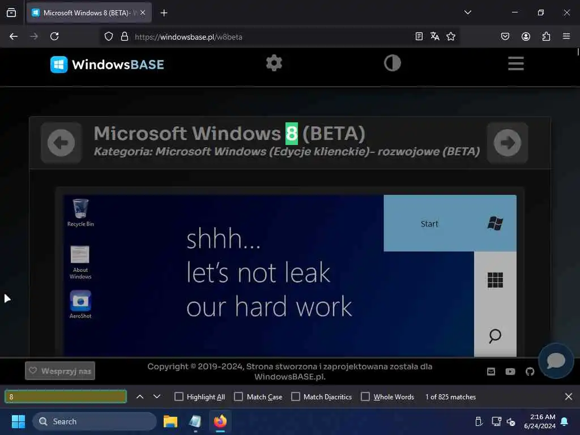
Task: Switch to Firefox in the taskbar
Action: 220,421
